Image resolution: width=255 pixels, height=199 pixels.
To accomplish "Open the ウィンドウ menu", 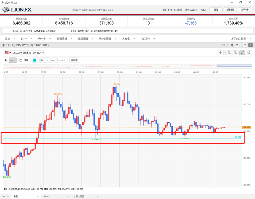I will 148,39.
